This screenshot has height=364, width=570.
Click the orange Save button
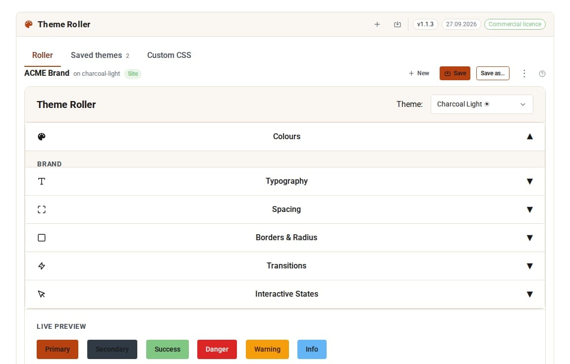pyautogui.click(x=455, y=73)
